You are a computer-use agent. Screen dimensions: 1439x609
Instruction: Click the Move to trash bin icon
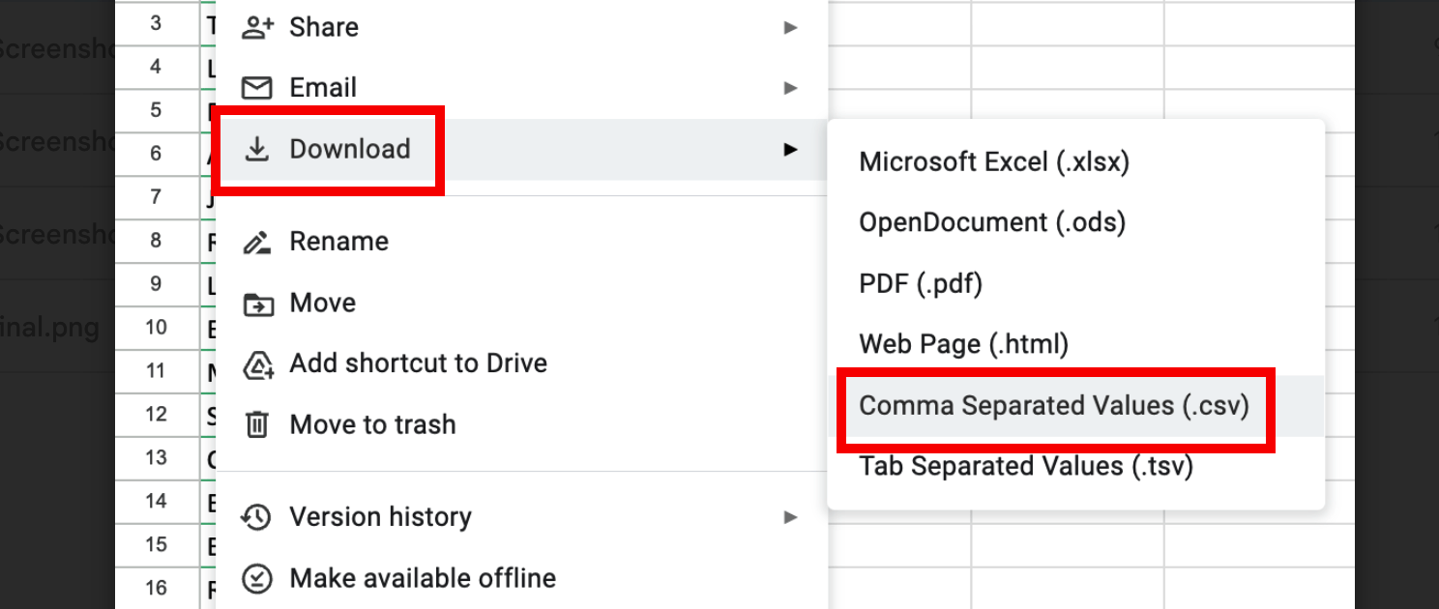[x=257, y=423]
